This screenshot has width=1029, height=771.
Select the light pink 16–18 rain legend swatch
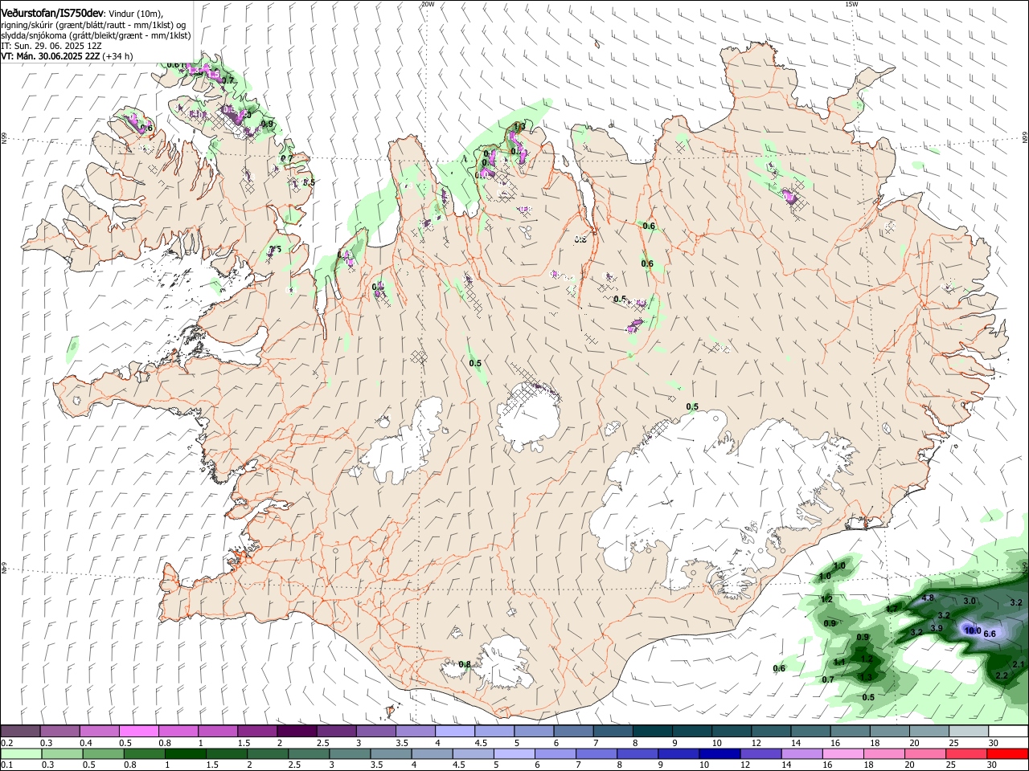click(x=842, y=753)
